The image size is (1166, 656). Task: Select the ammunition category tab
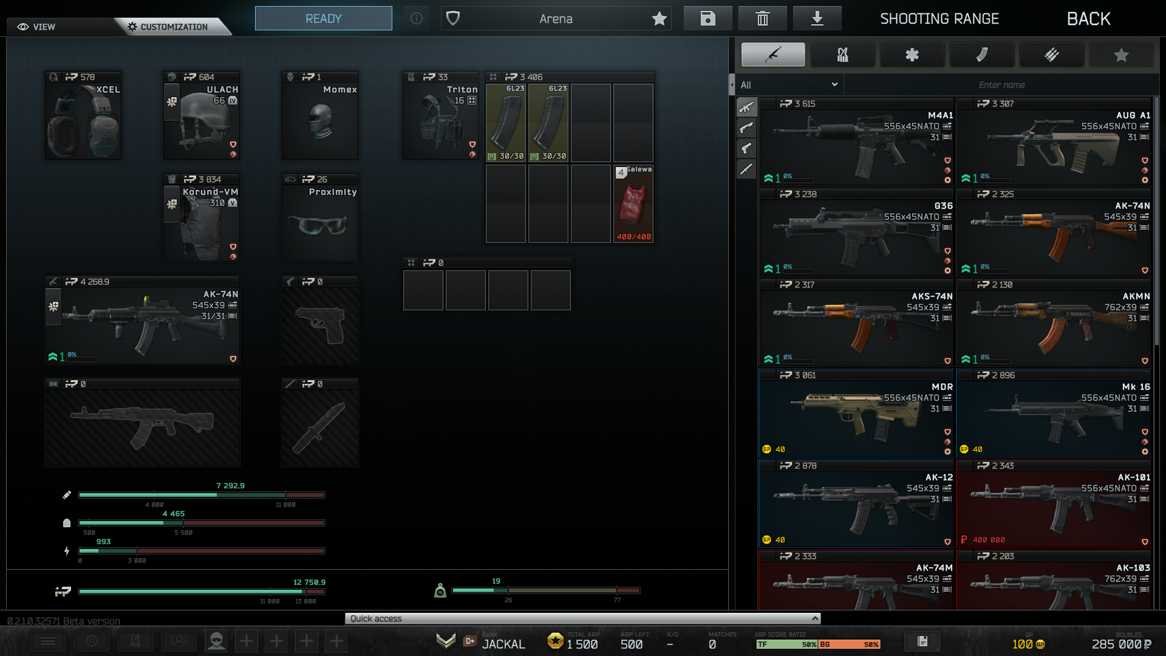click(x=1052, y=55)
